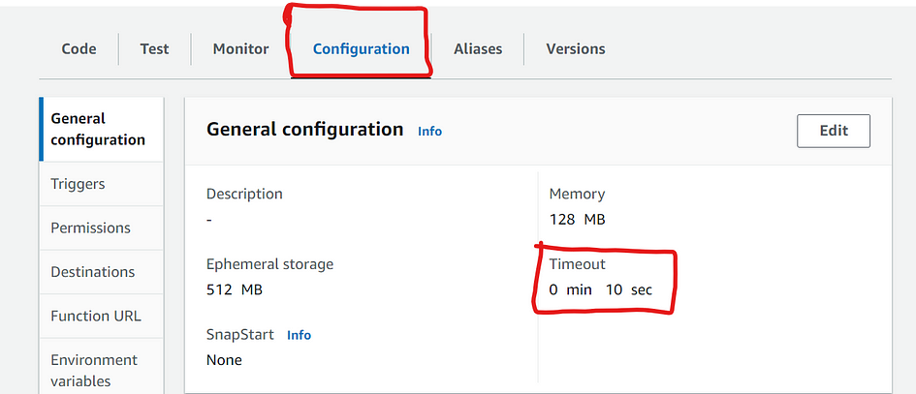
Task: Switch to the Versions tab
Action: (x=576, y=49)
